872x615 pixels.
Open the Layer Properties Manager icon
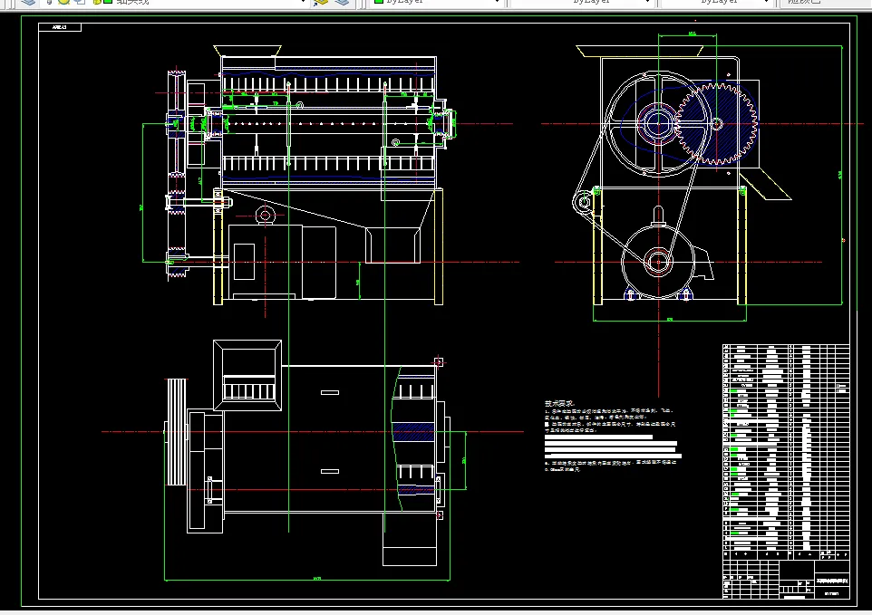[x=28, y=2]
